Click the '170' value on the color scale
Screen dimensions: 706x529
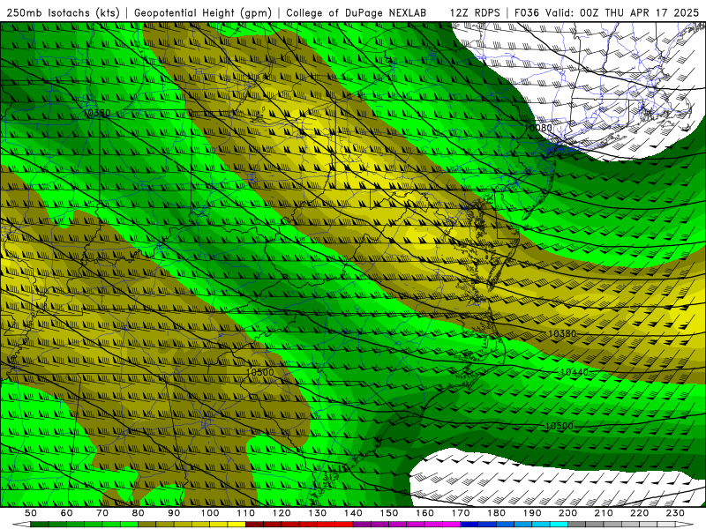coord(460,513)
